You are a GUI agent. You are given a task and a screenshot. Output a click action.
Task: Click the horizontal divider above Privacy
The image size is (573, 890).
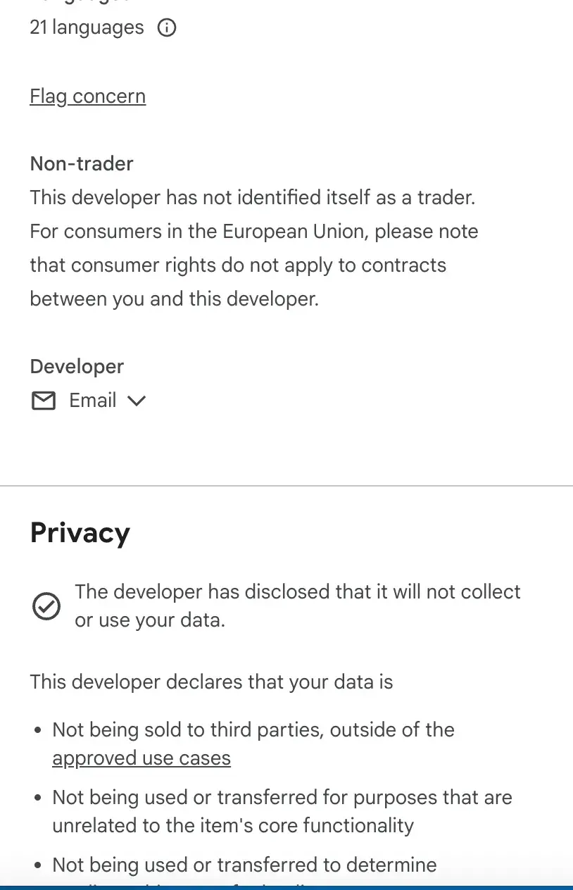(286, 486)
